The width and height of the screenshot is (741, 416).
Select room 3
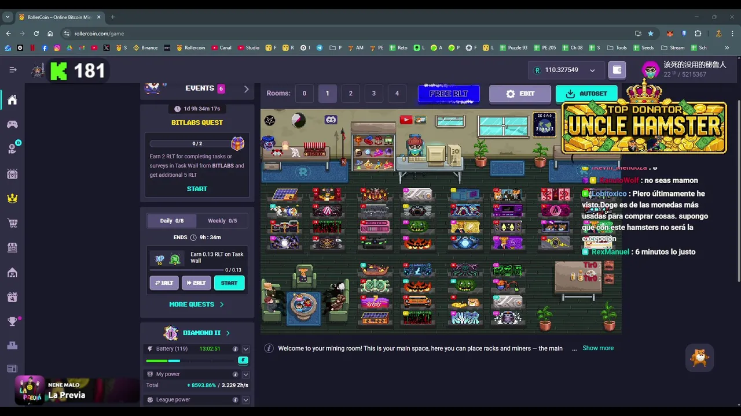click(x=373, y=94)
